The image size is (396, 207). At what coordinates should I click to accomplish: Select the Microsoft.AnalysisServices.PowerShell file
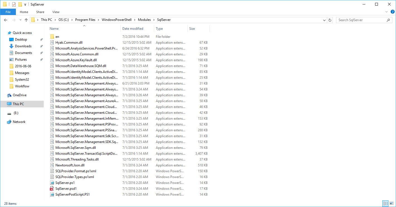click(x=86, y=48)
